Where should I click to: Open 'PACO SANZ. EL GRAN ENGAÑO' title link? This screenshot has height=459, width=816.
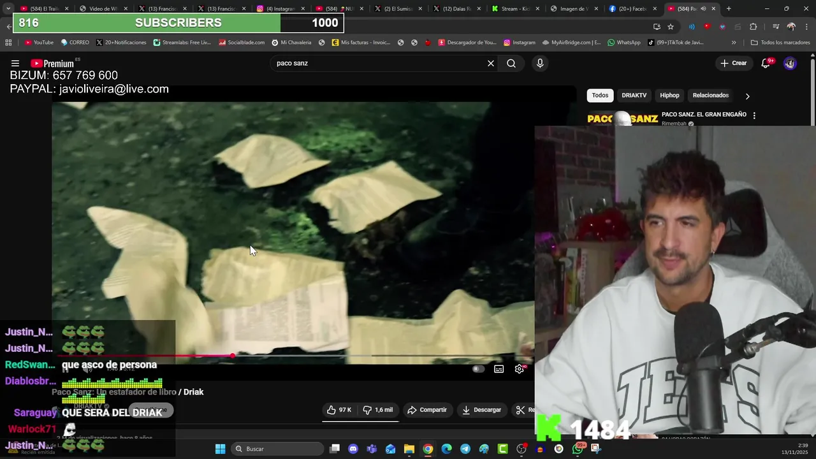click(x=704, y=114)
